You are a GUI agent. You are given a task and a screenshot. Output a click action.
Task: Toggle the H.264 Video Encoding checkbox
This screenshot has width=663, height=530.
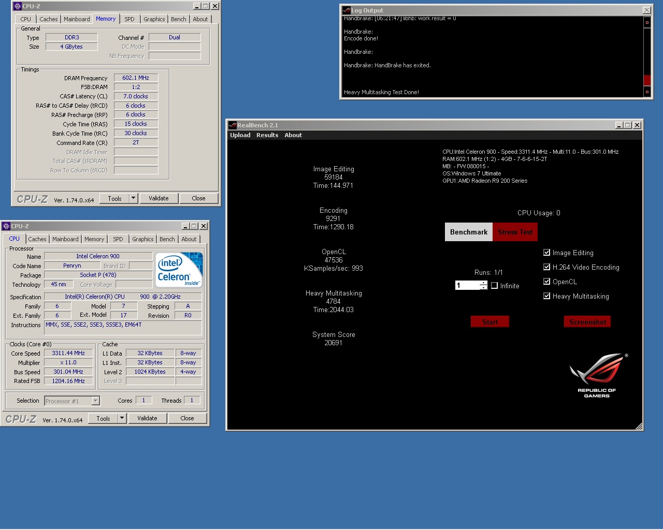546,267
